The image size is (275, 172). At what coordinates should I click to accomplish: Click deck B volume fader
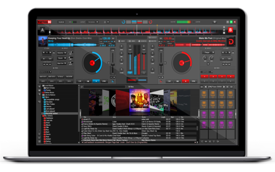[x=144, y=61]
